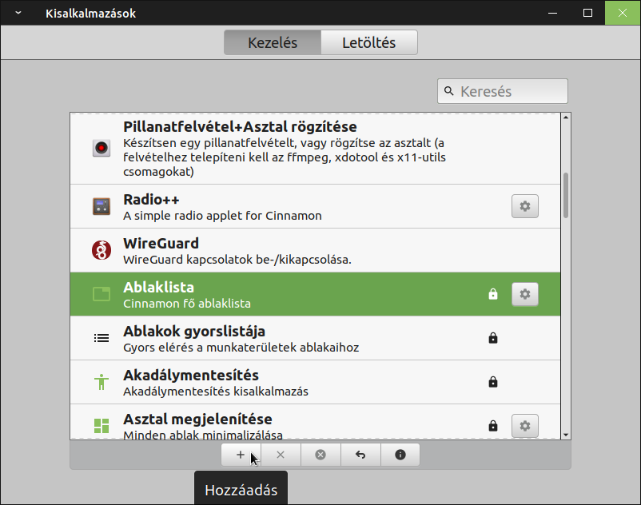
Task: Switch to the Kezelés tab
Action: point(273,42)
